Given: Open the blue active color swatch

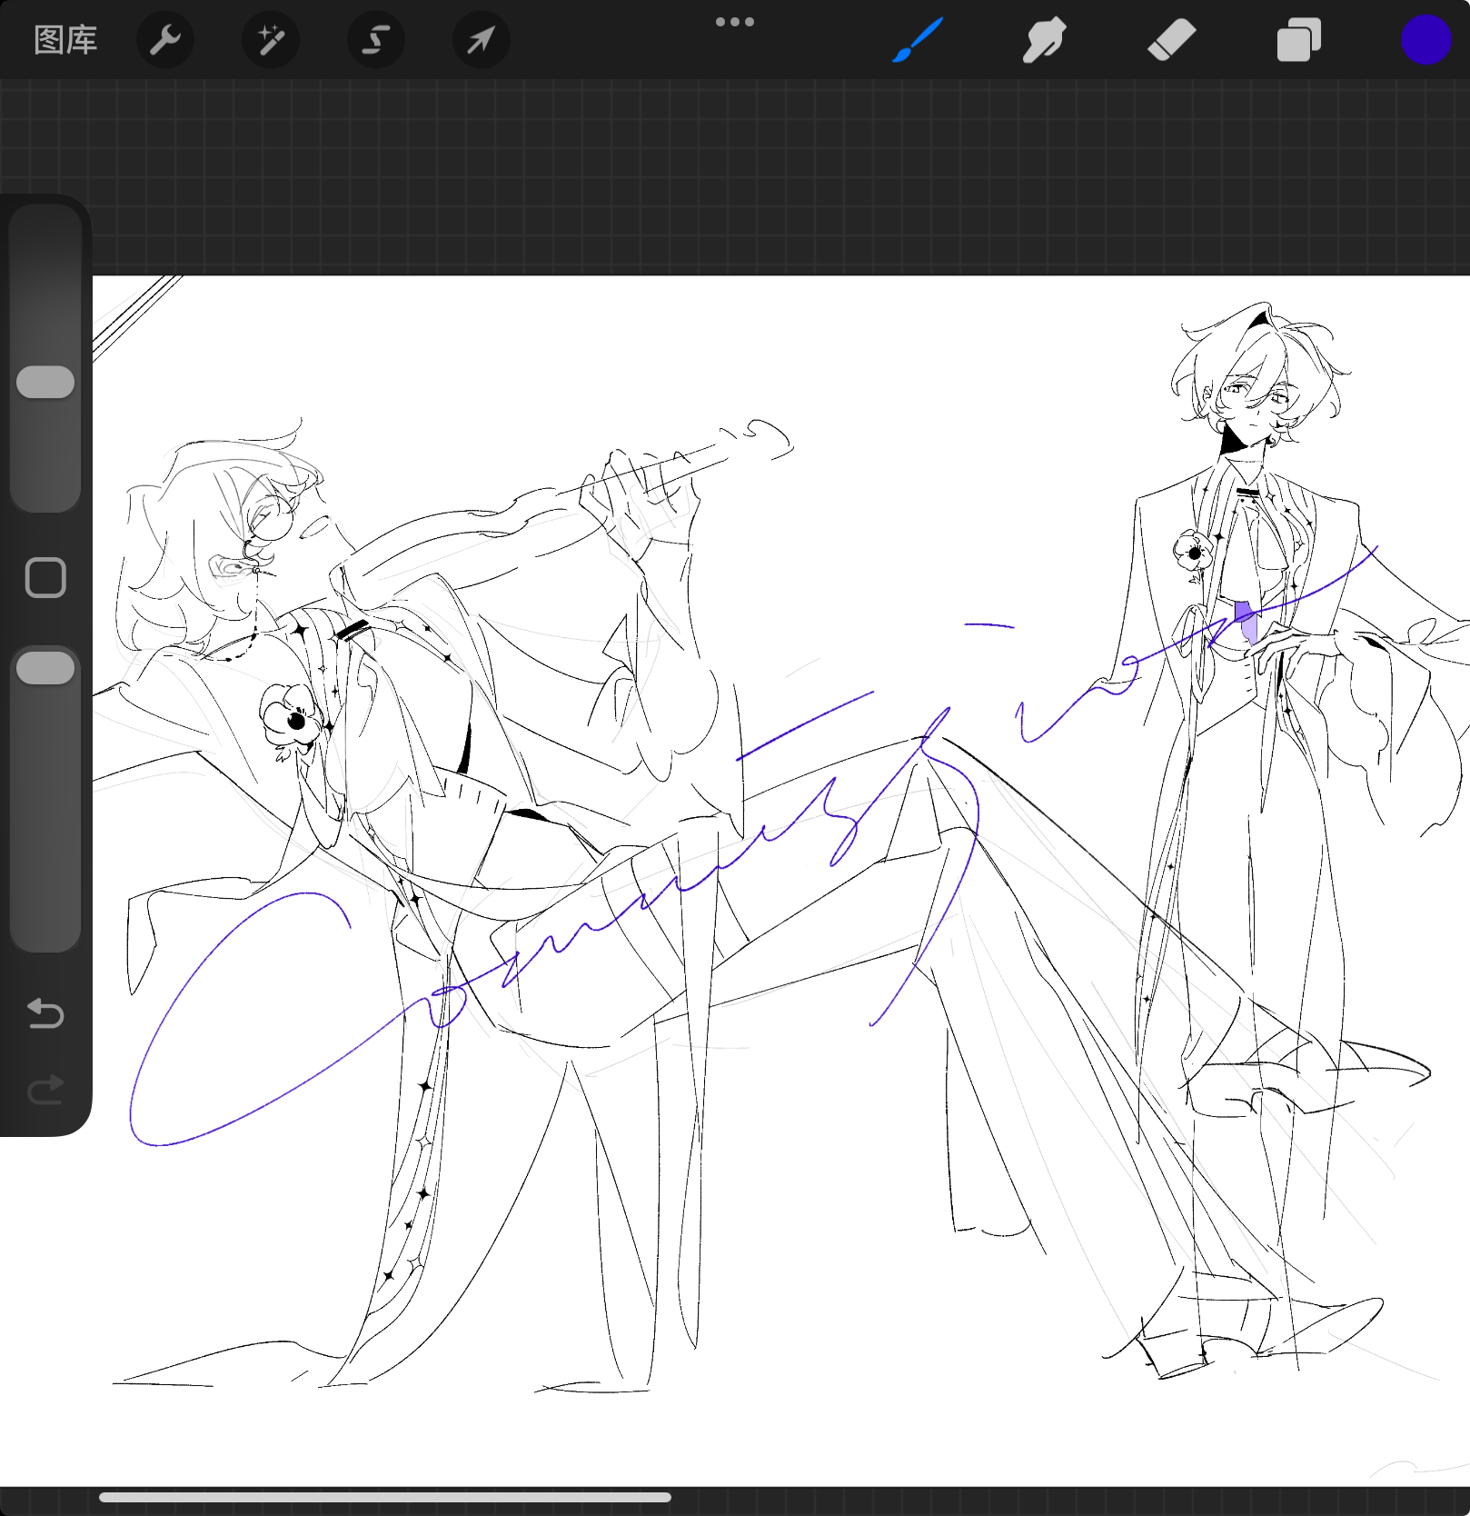Looking at the screenshot, I should click(1425, 40).
